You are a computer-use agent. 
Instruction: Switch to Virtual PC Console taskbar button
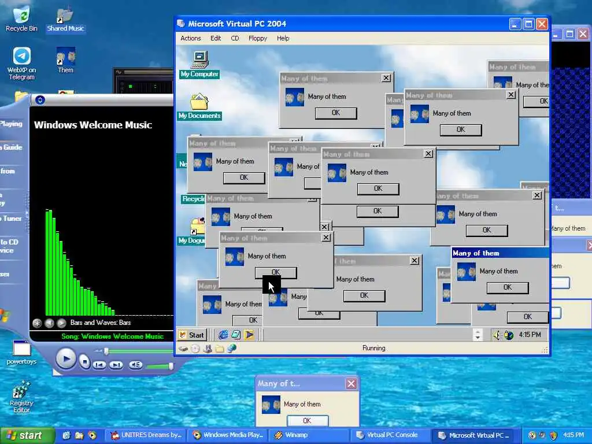click(391, 435)
